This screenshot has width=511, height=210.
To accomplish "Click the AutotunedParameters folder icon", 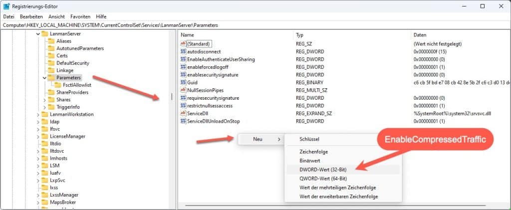I will [51, 48].
